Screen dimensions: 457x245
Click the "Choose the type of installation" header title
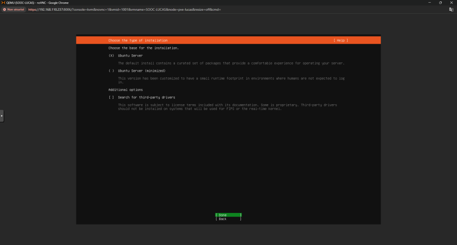click(x=138, y=41)
